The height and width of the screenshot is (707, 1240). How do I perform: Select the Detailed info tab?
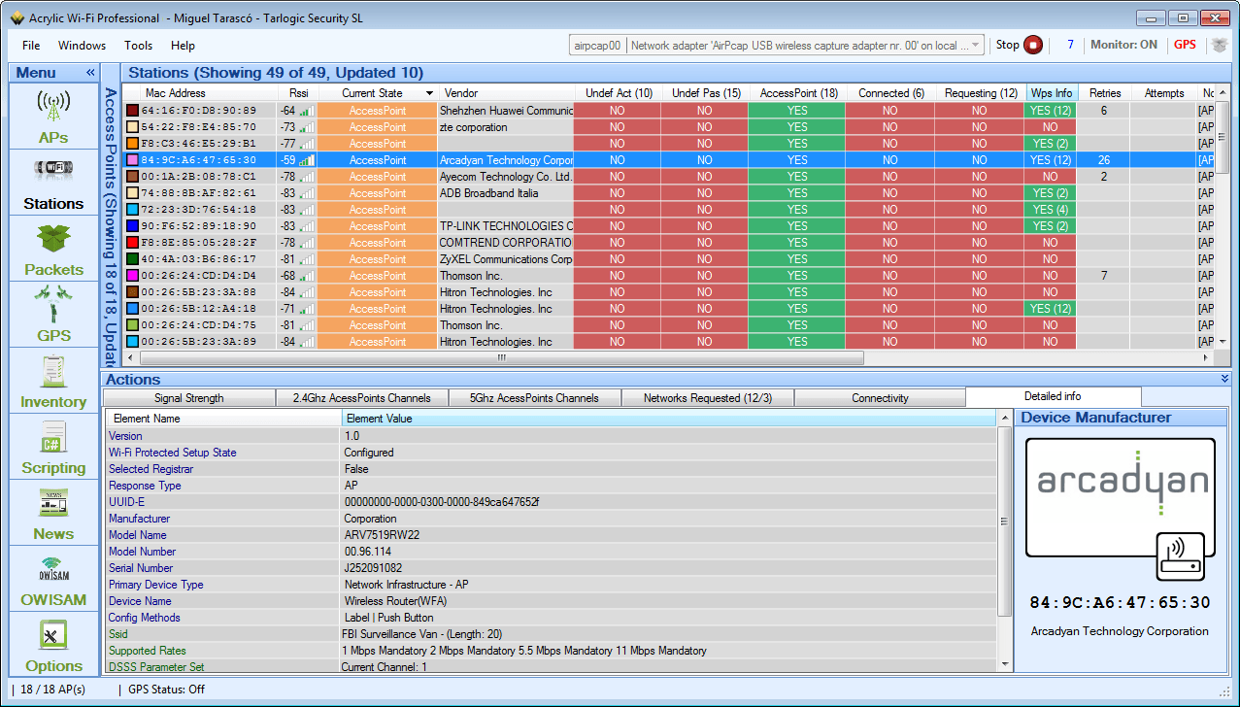[x=1053, y=396]
